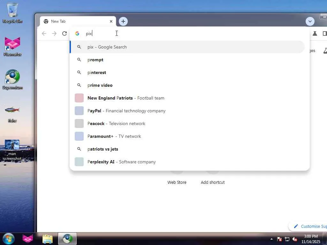
Task: Click the Customise Supermium button
Action: point(308,226)
